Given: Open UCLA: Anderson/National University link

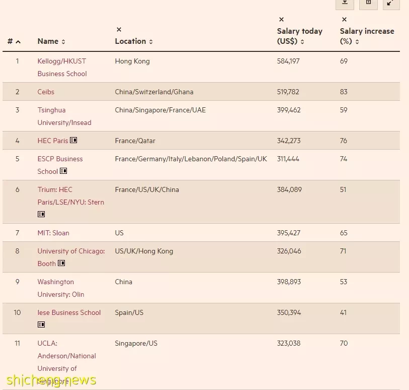Looking at the screenshot, I should (67, 362).
